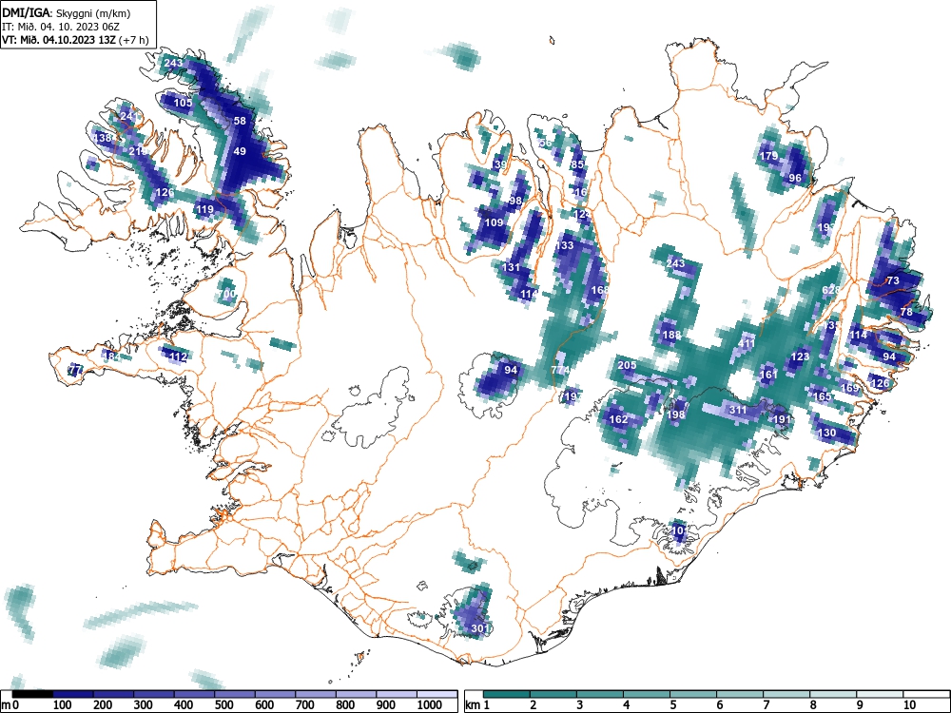Click the visibility value 198 on the map

point(675,414)
